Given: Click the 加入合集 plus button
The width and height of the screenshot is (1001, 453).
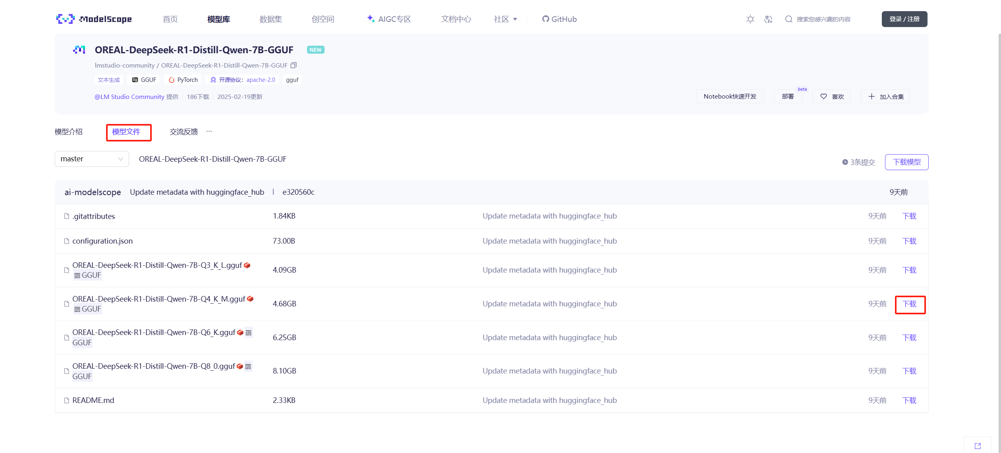Looking at the screenshot, I should pos(885,97).
